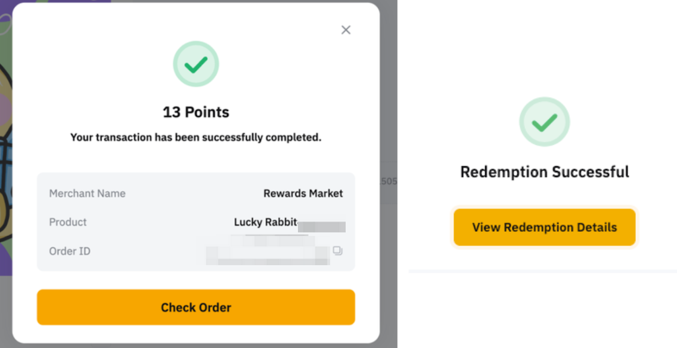Click the Product field label
Viewport: 677px width, 348px height.
click(x=68, y=222)
